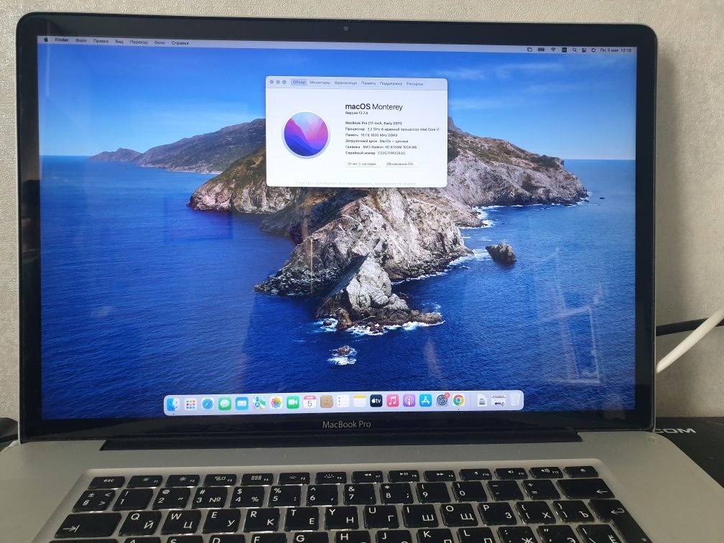
Task: Open Control Center in menu bar
Action: click(x=584, y=50)
